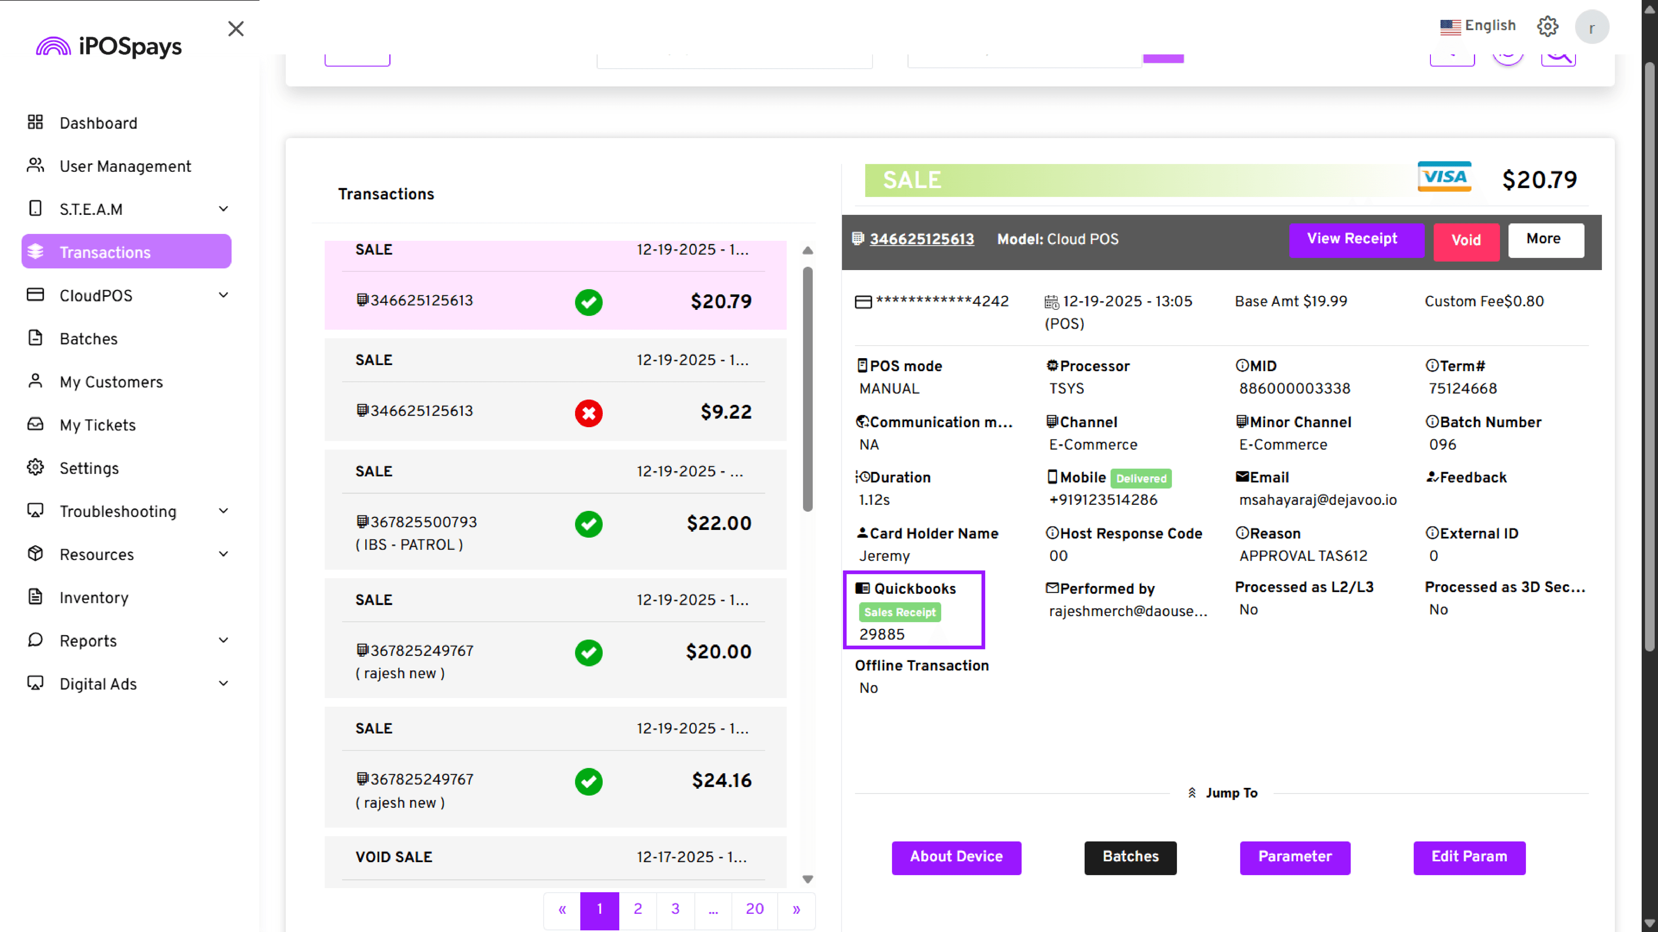Click the Resources box icon
Image resolution: width=1658 pixels, height=932 pixels.
click(35, 554)
